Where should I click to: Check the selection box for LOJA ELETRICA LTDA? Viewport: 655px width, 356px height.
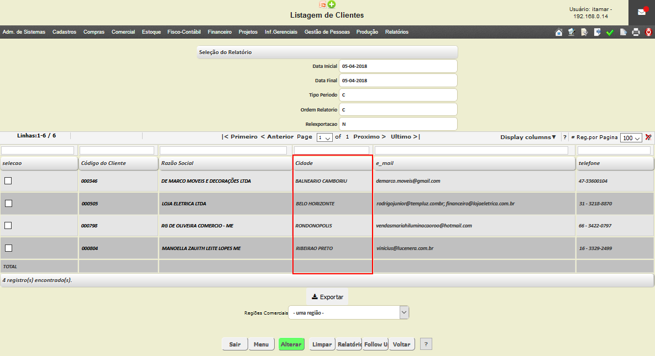[x=8, y=203]
